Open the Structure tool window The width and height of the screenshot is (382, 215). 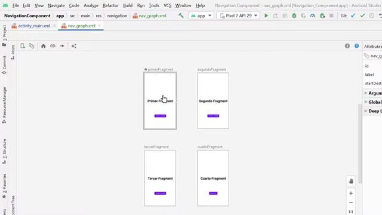coord(4,151)
